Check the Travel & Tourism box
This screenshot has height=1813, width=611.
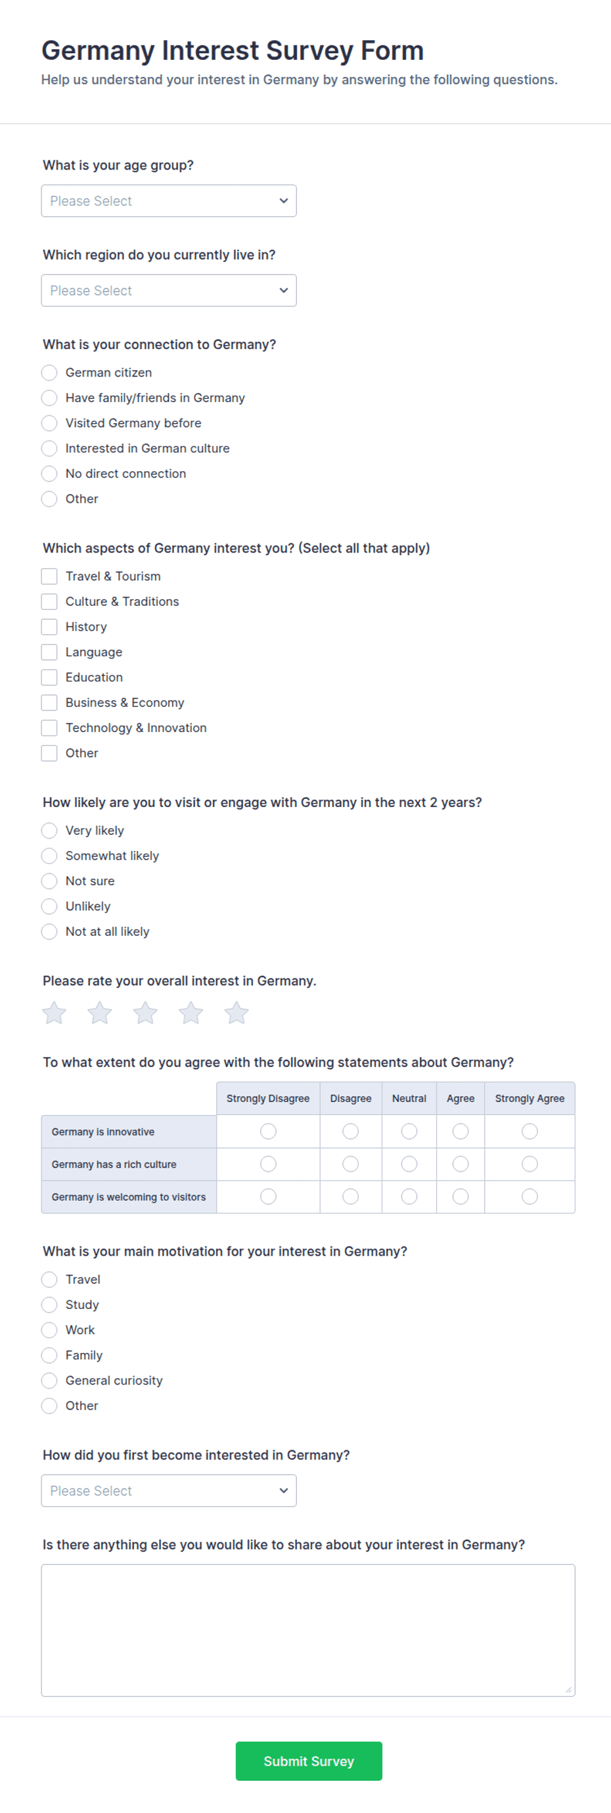click(49, 576)
